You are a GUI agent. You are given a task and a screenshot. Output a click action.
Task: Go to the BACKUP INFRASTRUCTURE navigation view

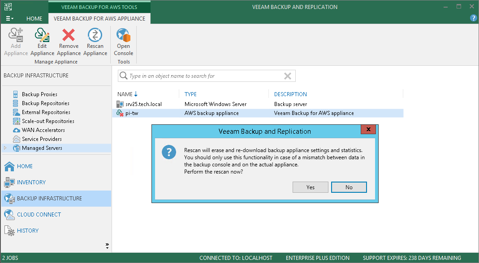pyautogui.click(x=56, y=199)
